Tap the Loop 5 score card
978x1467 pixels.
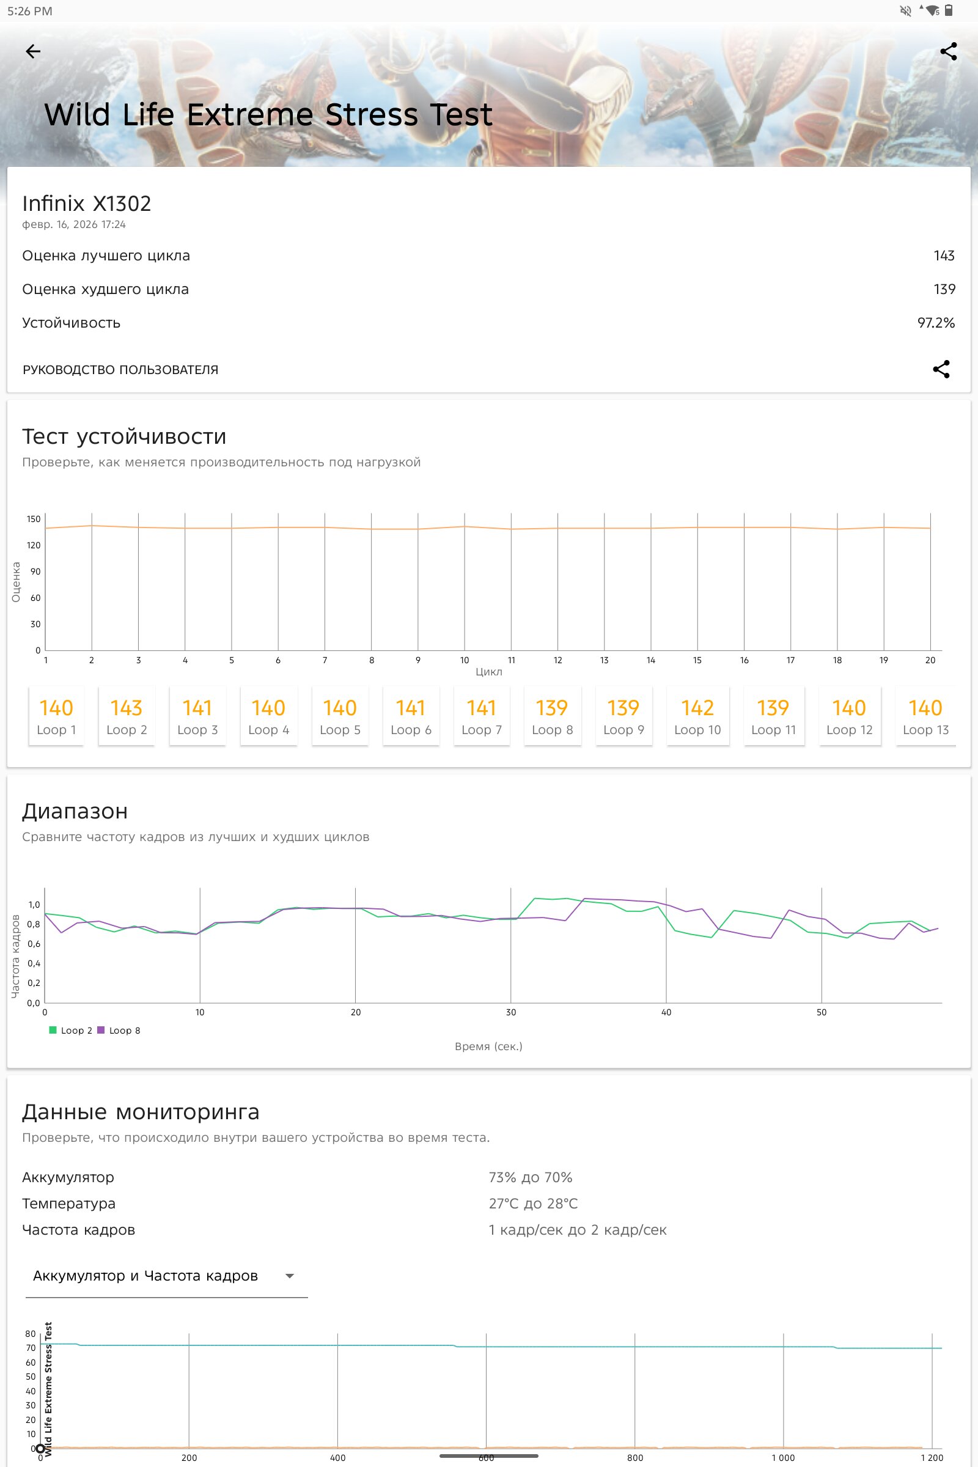(340, 716)
